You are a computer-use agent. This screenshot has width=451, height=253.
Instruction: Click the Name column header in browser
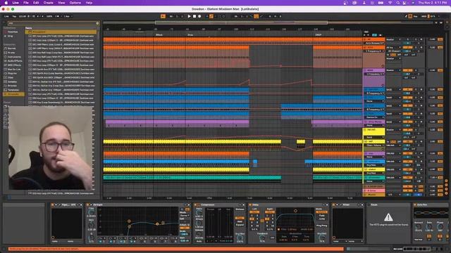[x=28, y=28]
